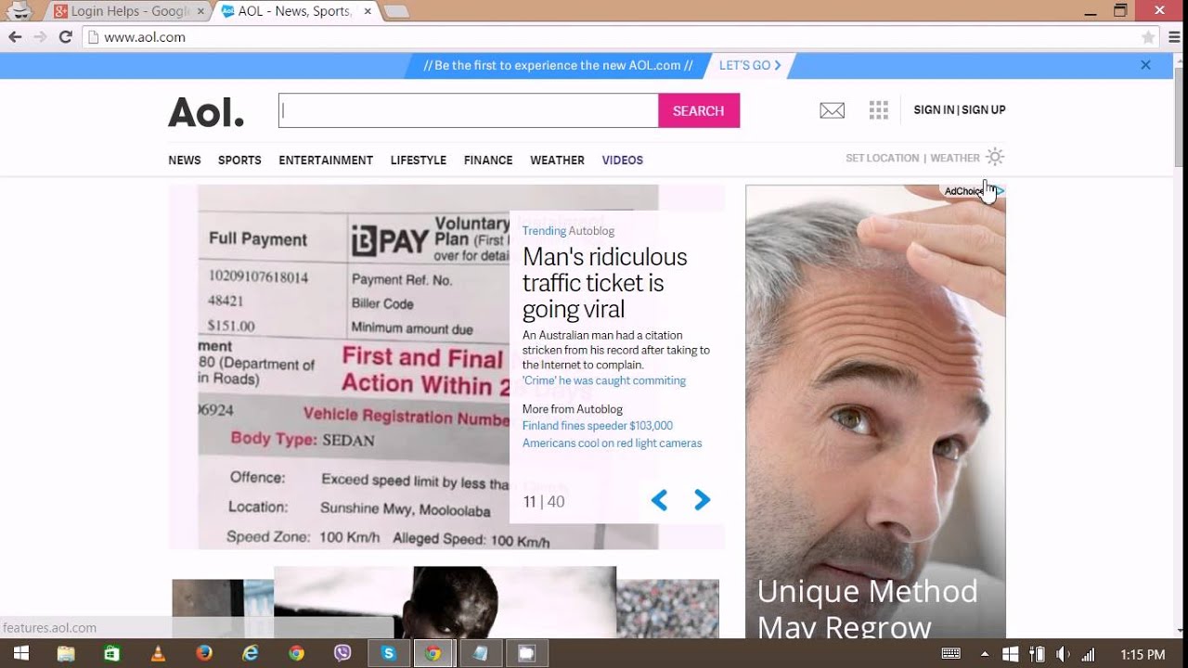Go back with the browser back arrow
The image size is (1188, 668).
pyautogui.click(x=15, y=37)
